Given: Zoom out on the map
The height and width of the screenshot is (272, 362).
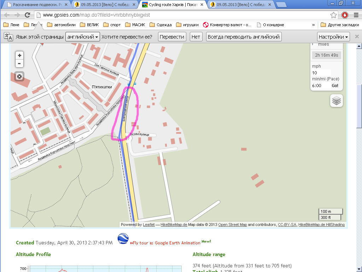Looking at the screenshot, I should coord(19,64).
